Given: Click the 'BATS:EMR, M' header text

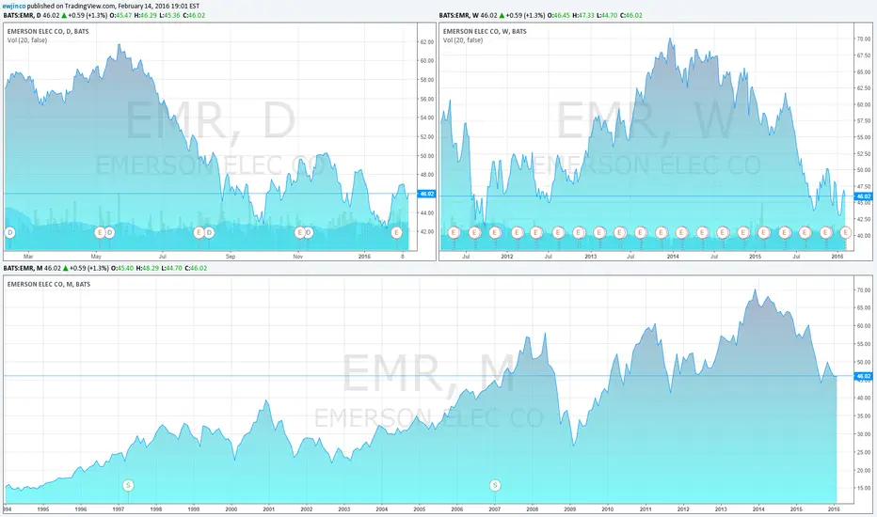Looking at the screenshot, I should (23, 268).
